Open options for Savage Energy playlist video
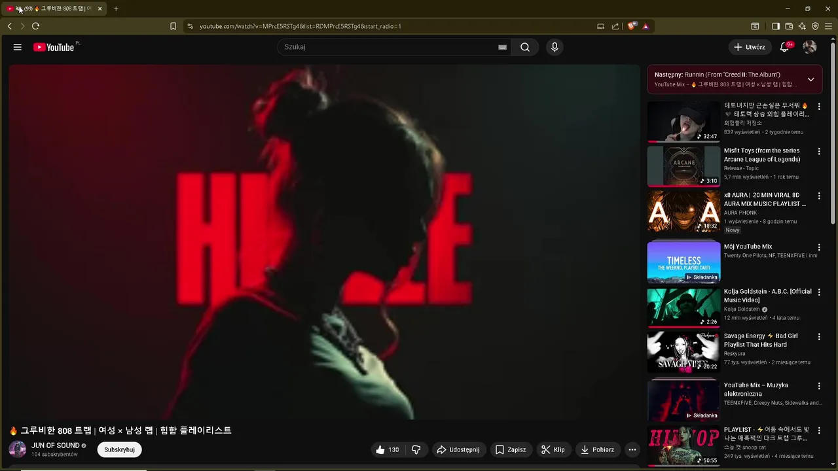 (x=818, y=336)
